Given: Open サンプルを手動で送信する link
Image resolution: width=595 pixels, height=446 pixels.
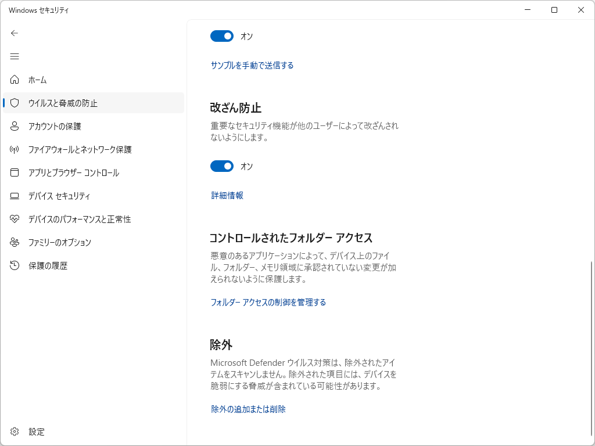Looking at the screenshot, I should point(252,65).
